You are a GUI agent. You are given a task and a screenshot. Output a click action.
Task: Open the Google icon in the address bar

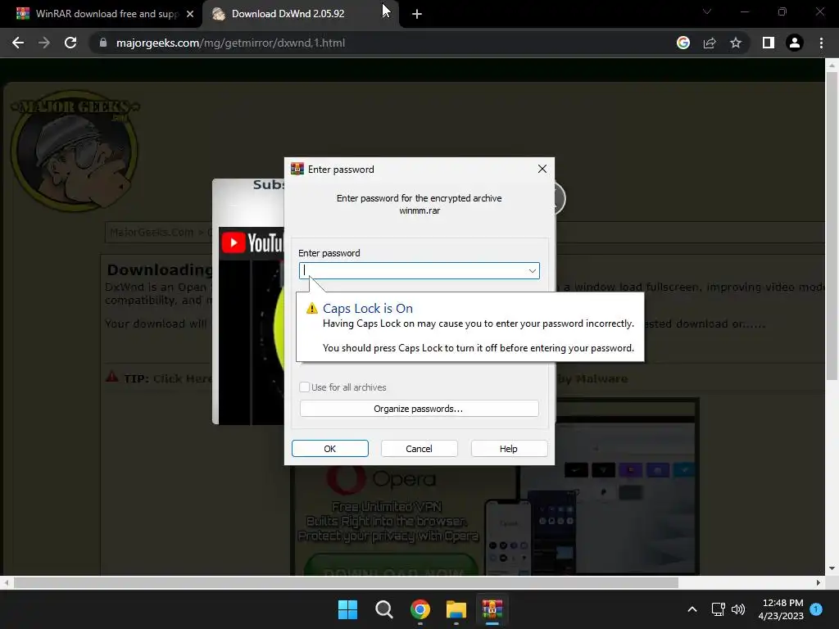pyautogui.click(x=683, y=43)
